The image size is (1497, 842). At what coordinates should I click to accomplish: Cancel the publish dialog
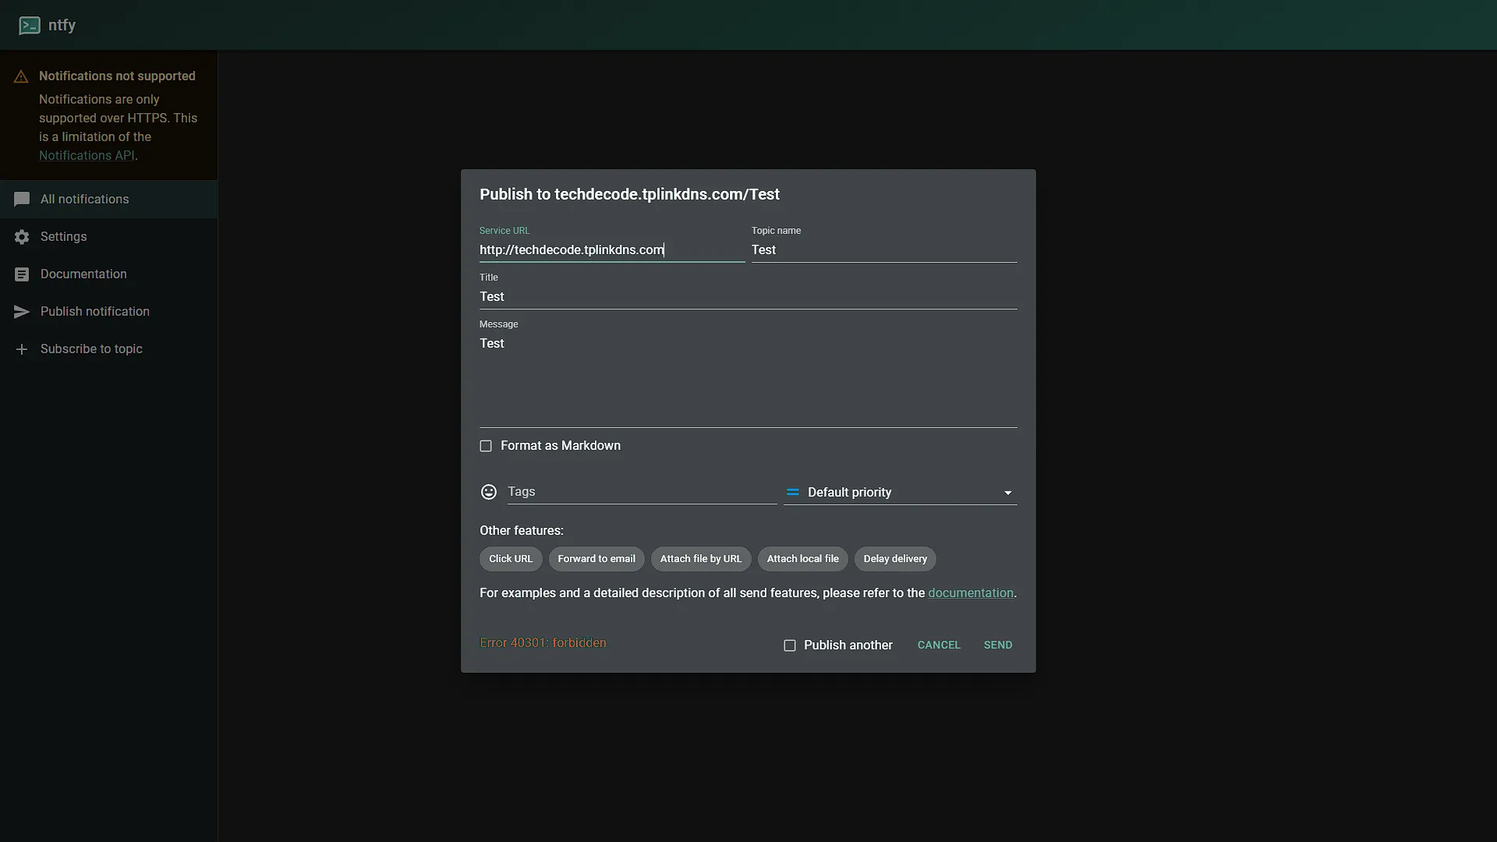939,645
